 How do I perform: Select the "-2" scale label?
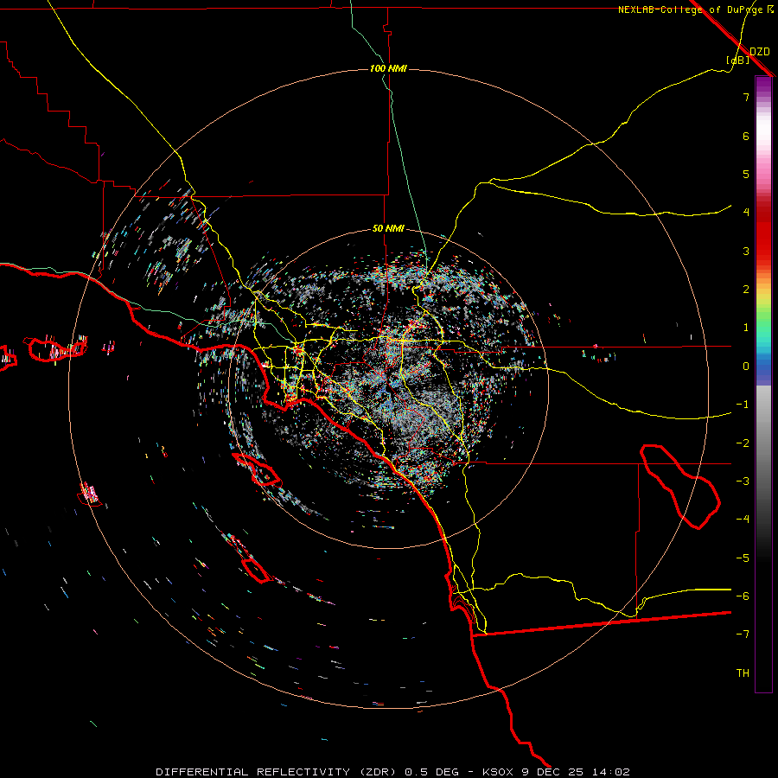click(x=743, y=443)
